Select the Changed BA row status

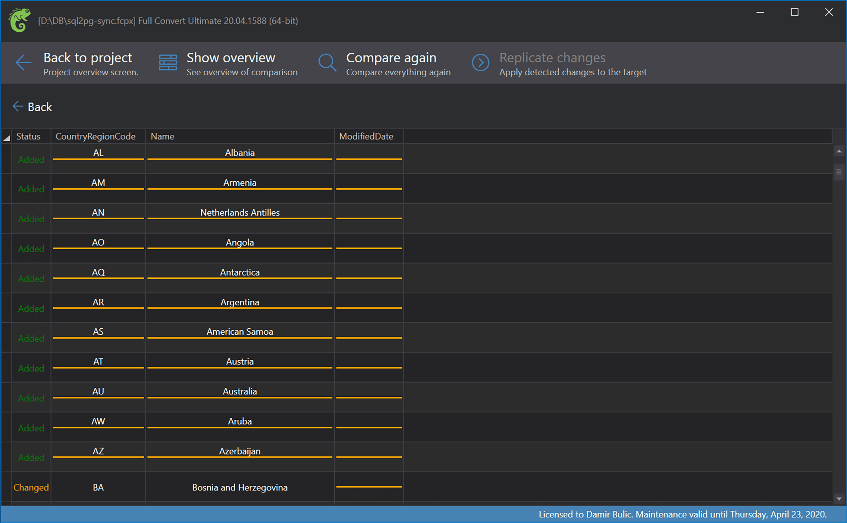(x=31, y=487)
